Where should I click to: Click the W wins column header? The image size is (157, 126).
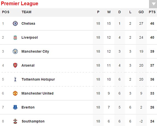[109, 12]
